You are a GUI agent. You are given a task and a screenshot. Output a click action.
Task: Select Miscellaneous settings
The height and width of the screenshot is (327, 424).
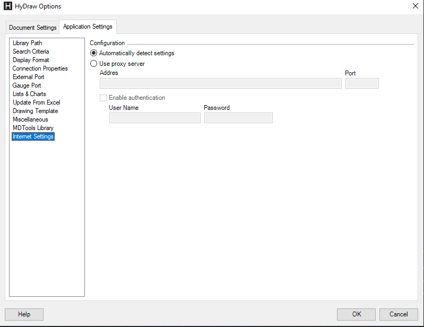pos(30,119)
